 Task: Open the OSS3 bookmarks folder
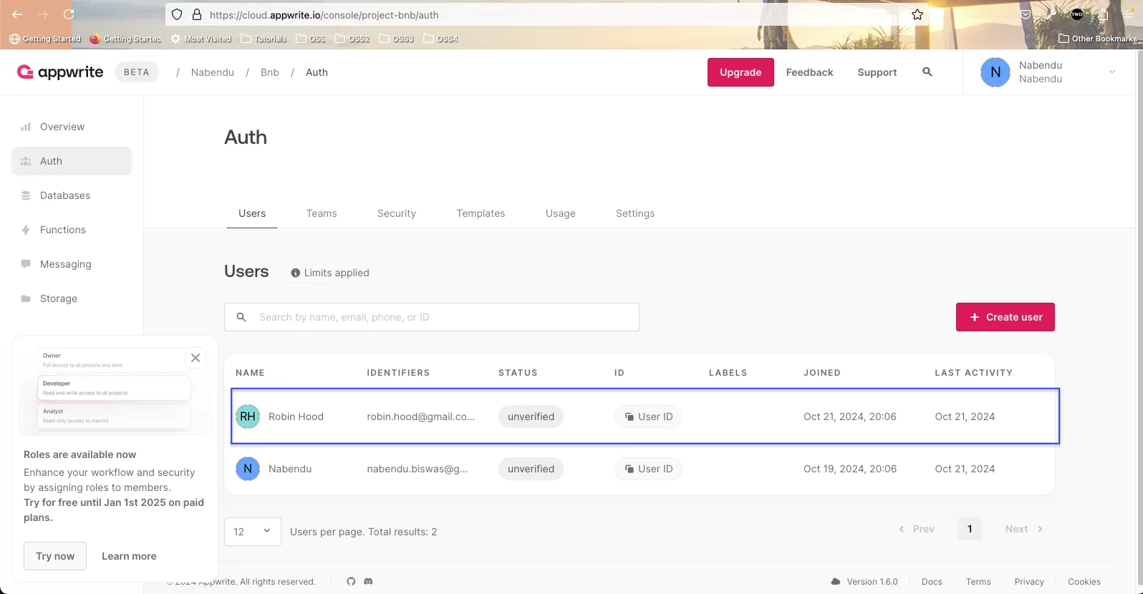point(397,39)
